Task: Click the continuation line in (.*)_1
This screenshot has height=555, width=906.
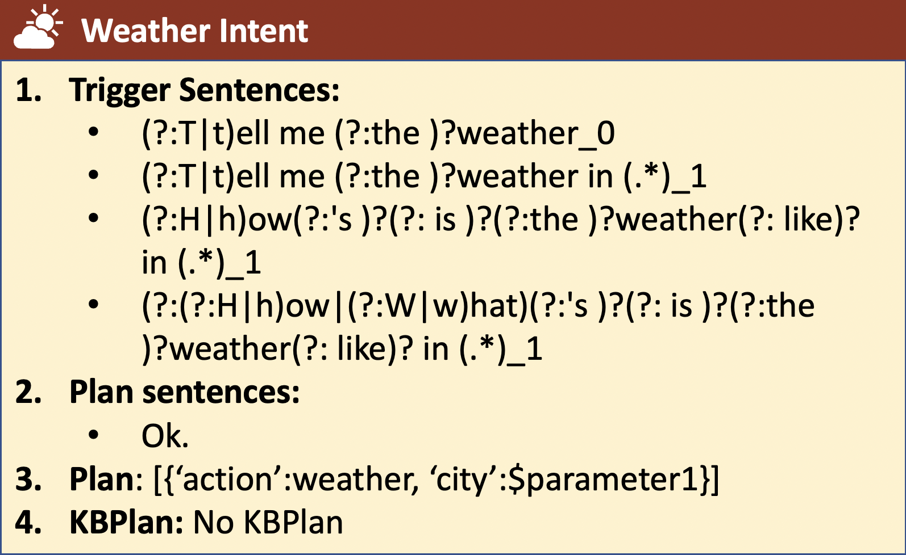Action: tap(201, 263)
